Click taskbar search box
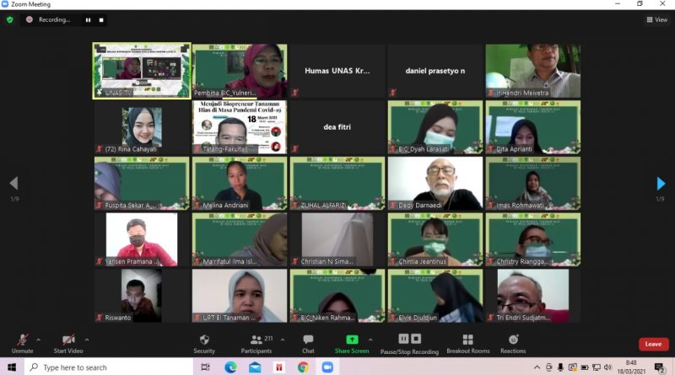The width and height of the screenshot is (675, 375). (x=109, y=367)
